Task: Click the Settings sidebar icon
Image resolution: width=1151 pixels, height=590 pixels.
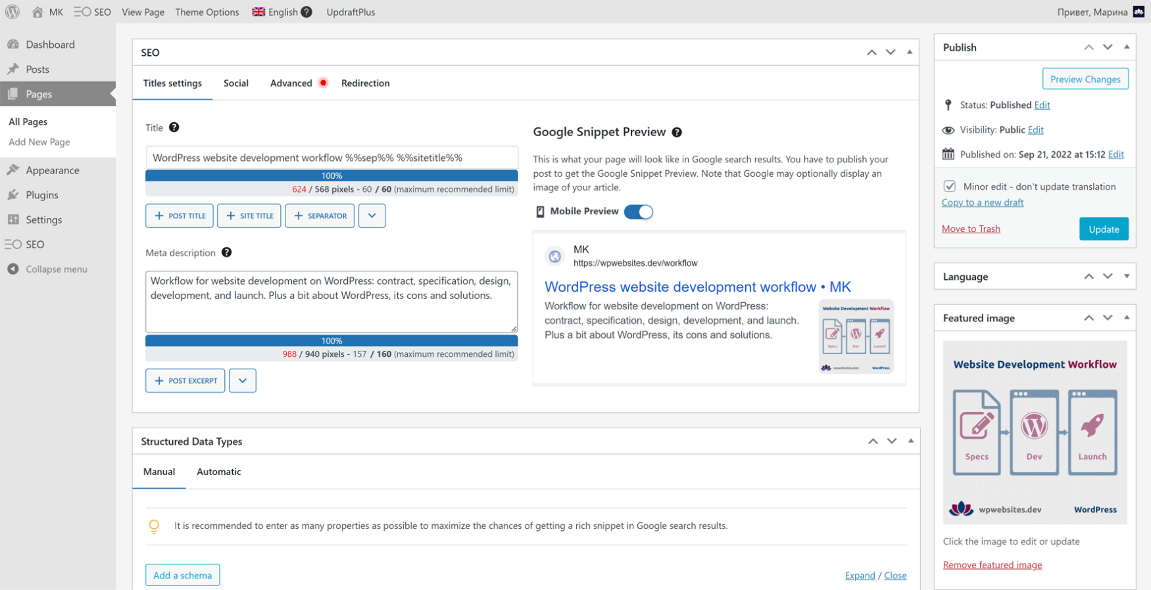Action: pos(13,219)
